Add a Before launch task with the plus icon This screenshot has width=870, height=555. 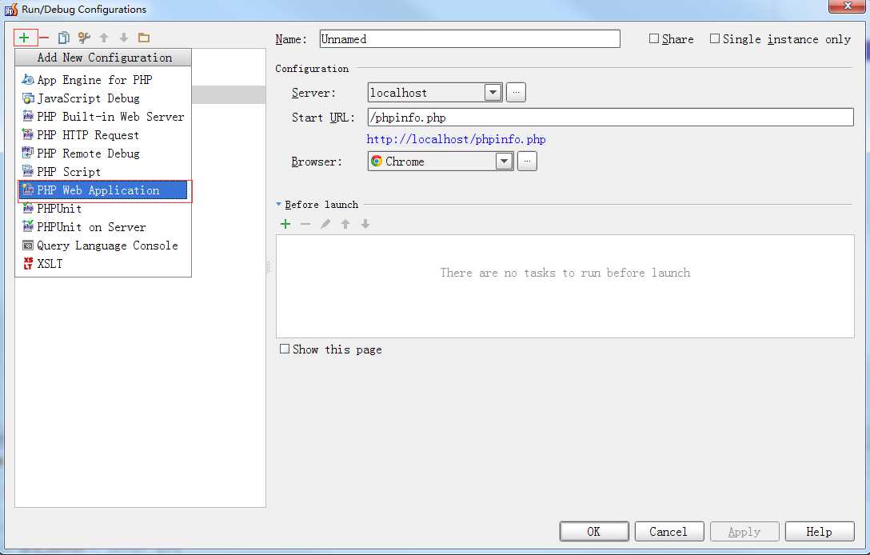(285, 224)
